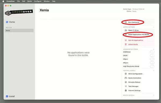Image resolution: width=161 pixels, height=103 pixels.
Task: Click Simulate Reboot text
Action: point(134,82)
